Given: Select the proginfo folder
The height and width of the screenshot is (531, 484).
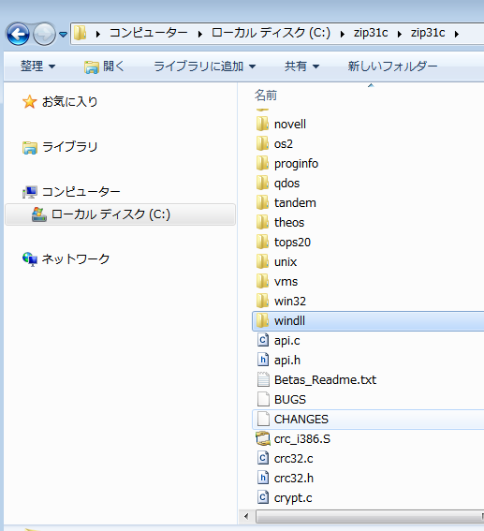Looking at the screenshot, I should pyautogui.click(x=296, y=164).
